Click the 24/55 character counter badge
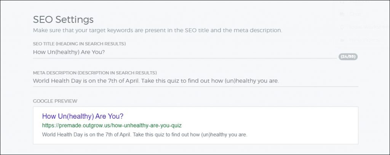 click(x=348, y=57)
